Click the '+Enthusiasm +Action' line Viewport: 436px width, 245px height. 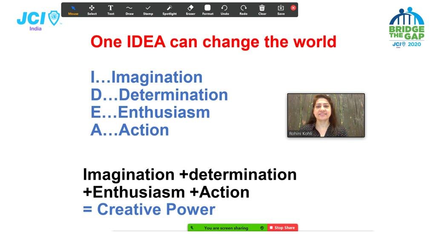pyautogui.click(x=166, y=192)
